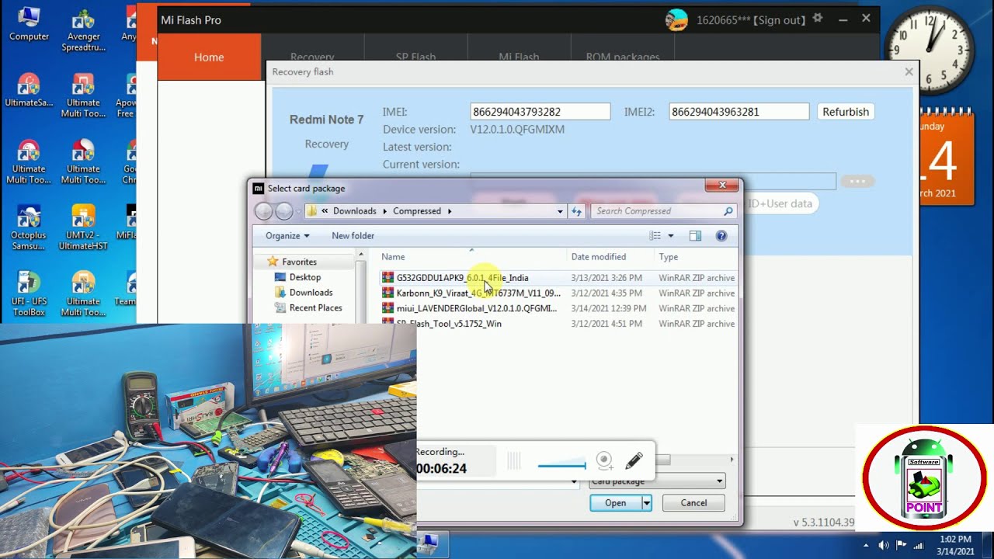
Task: Sort files by Date modified column
Action: 612,257
